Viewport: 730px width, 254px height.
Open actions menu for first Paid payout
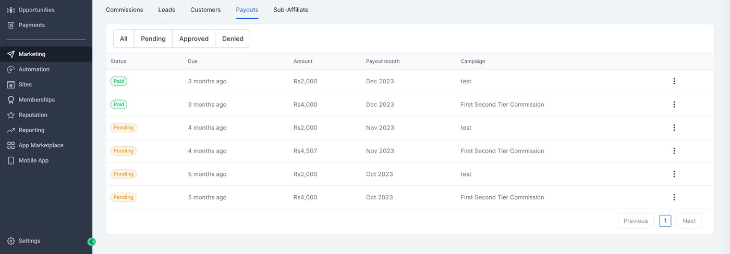coord(674,81)
